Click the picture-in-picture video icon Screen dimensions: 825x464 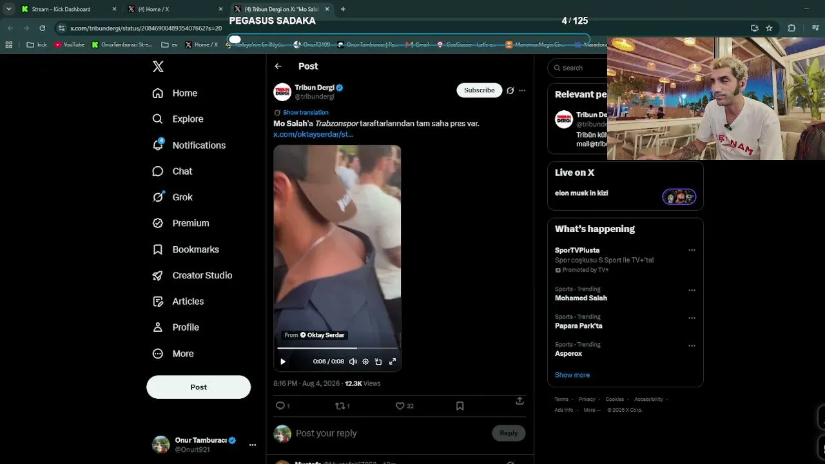(378, 362)
